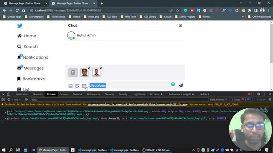
Task: Go back in browser history
Action: click(4, 10)
